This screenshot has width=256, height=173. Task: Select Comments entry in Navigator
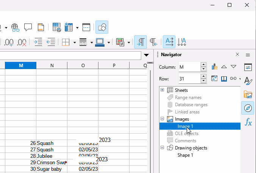pos(186,141)
